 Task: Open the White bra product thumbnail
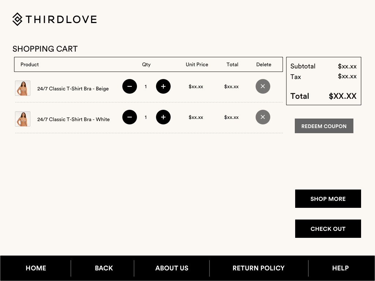23,119
